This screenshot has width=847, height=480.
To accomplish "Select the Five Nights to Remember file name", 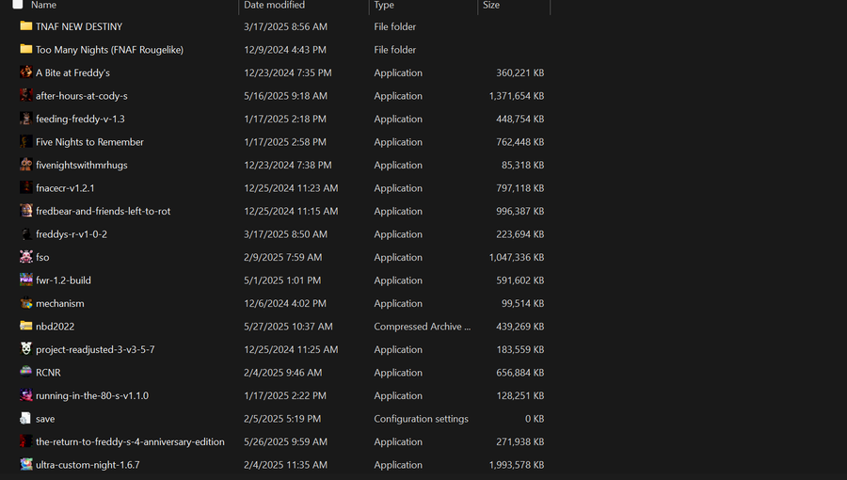I will (89, 142).
